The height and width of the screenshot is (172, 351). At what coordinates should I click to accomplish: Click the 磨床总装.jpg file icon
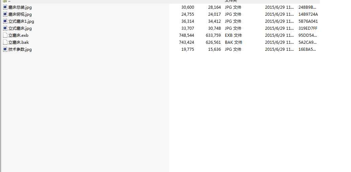[5, 7]
